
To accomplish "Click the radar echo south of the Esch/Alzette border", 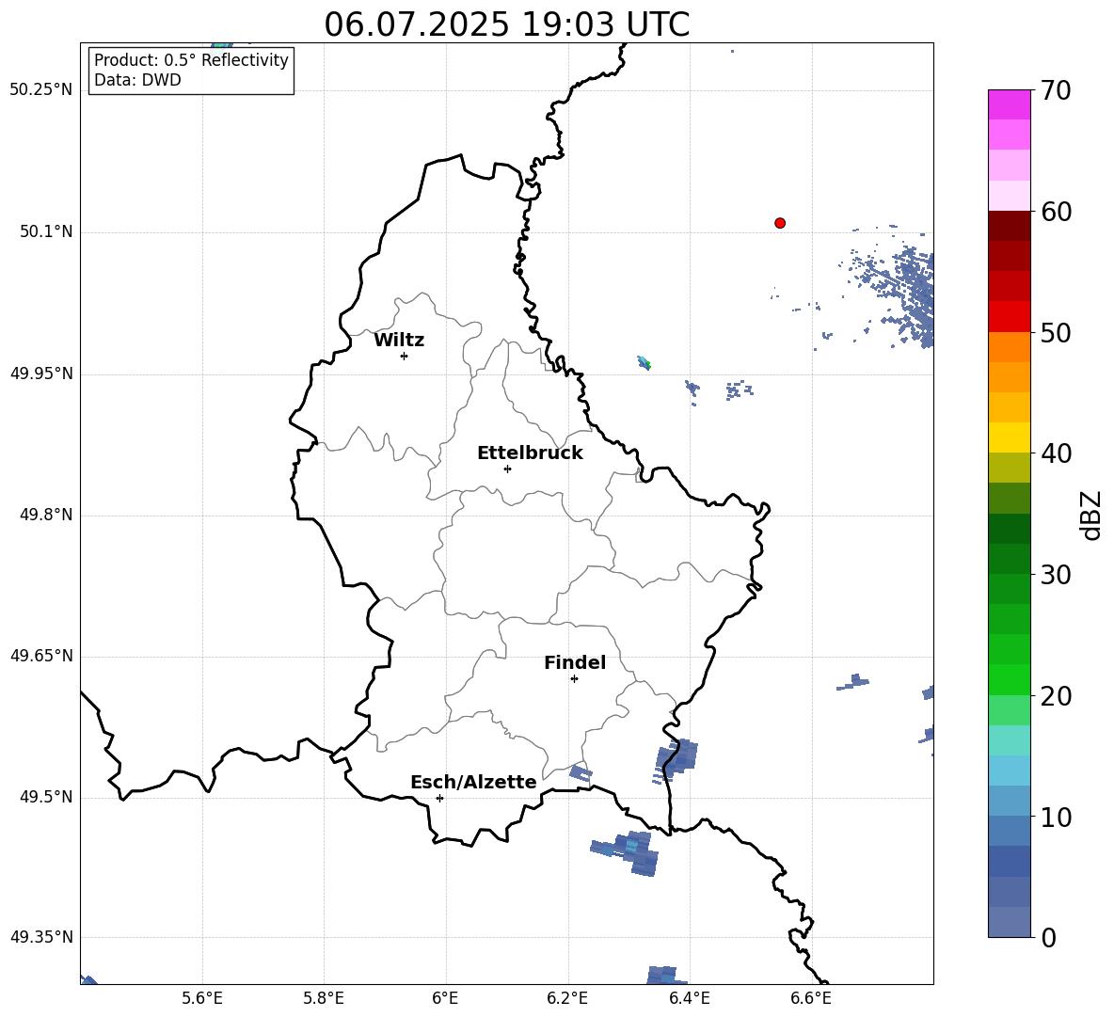I will pyautogui.click(x=626, y=852).
